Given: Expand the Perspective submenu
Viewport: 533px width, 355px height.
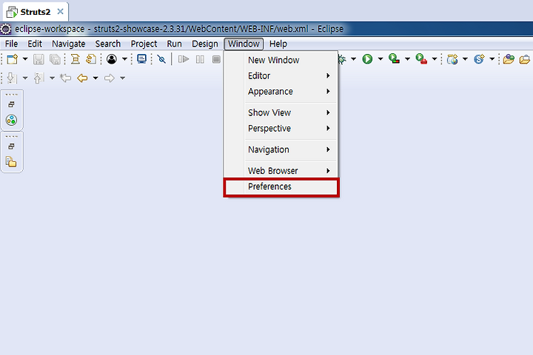Looking at the screenshot, I should click(x=281, y=129).
